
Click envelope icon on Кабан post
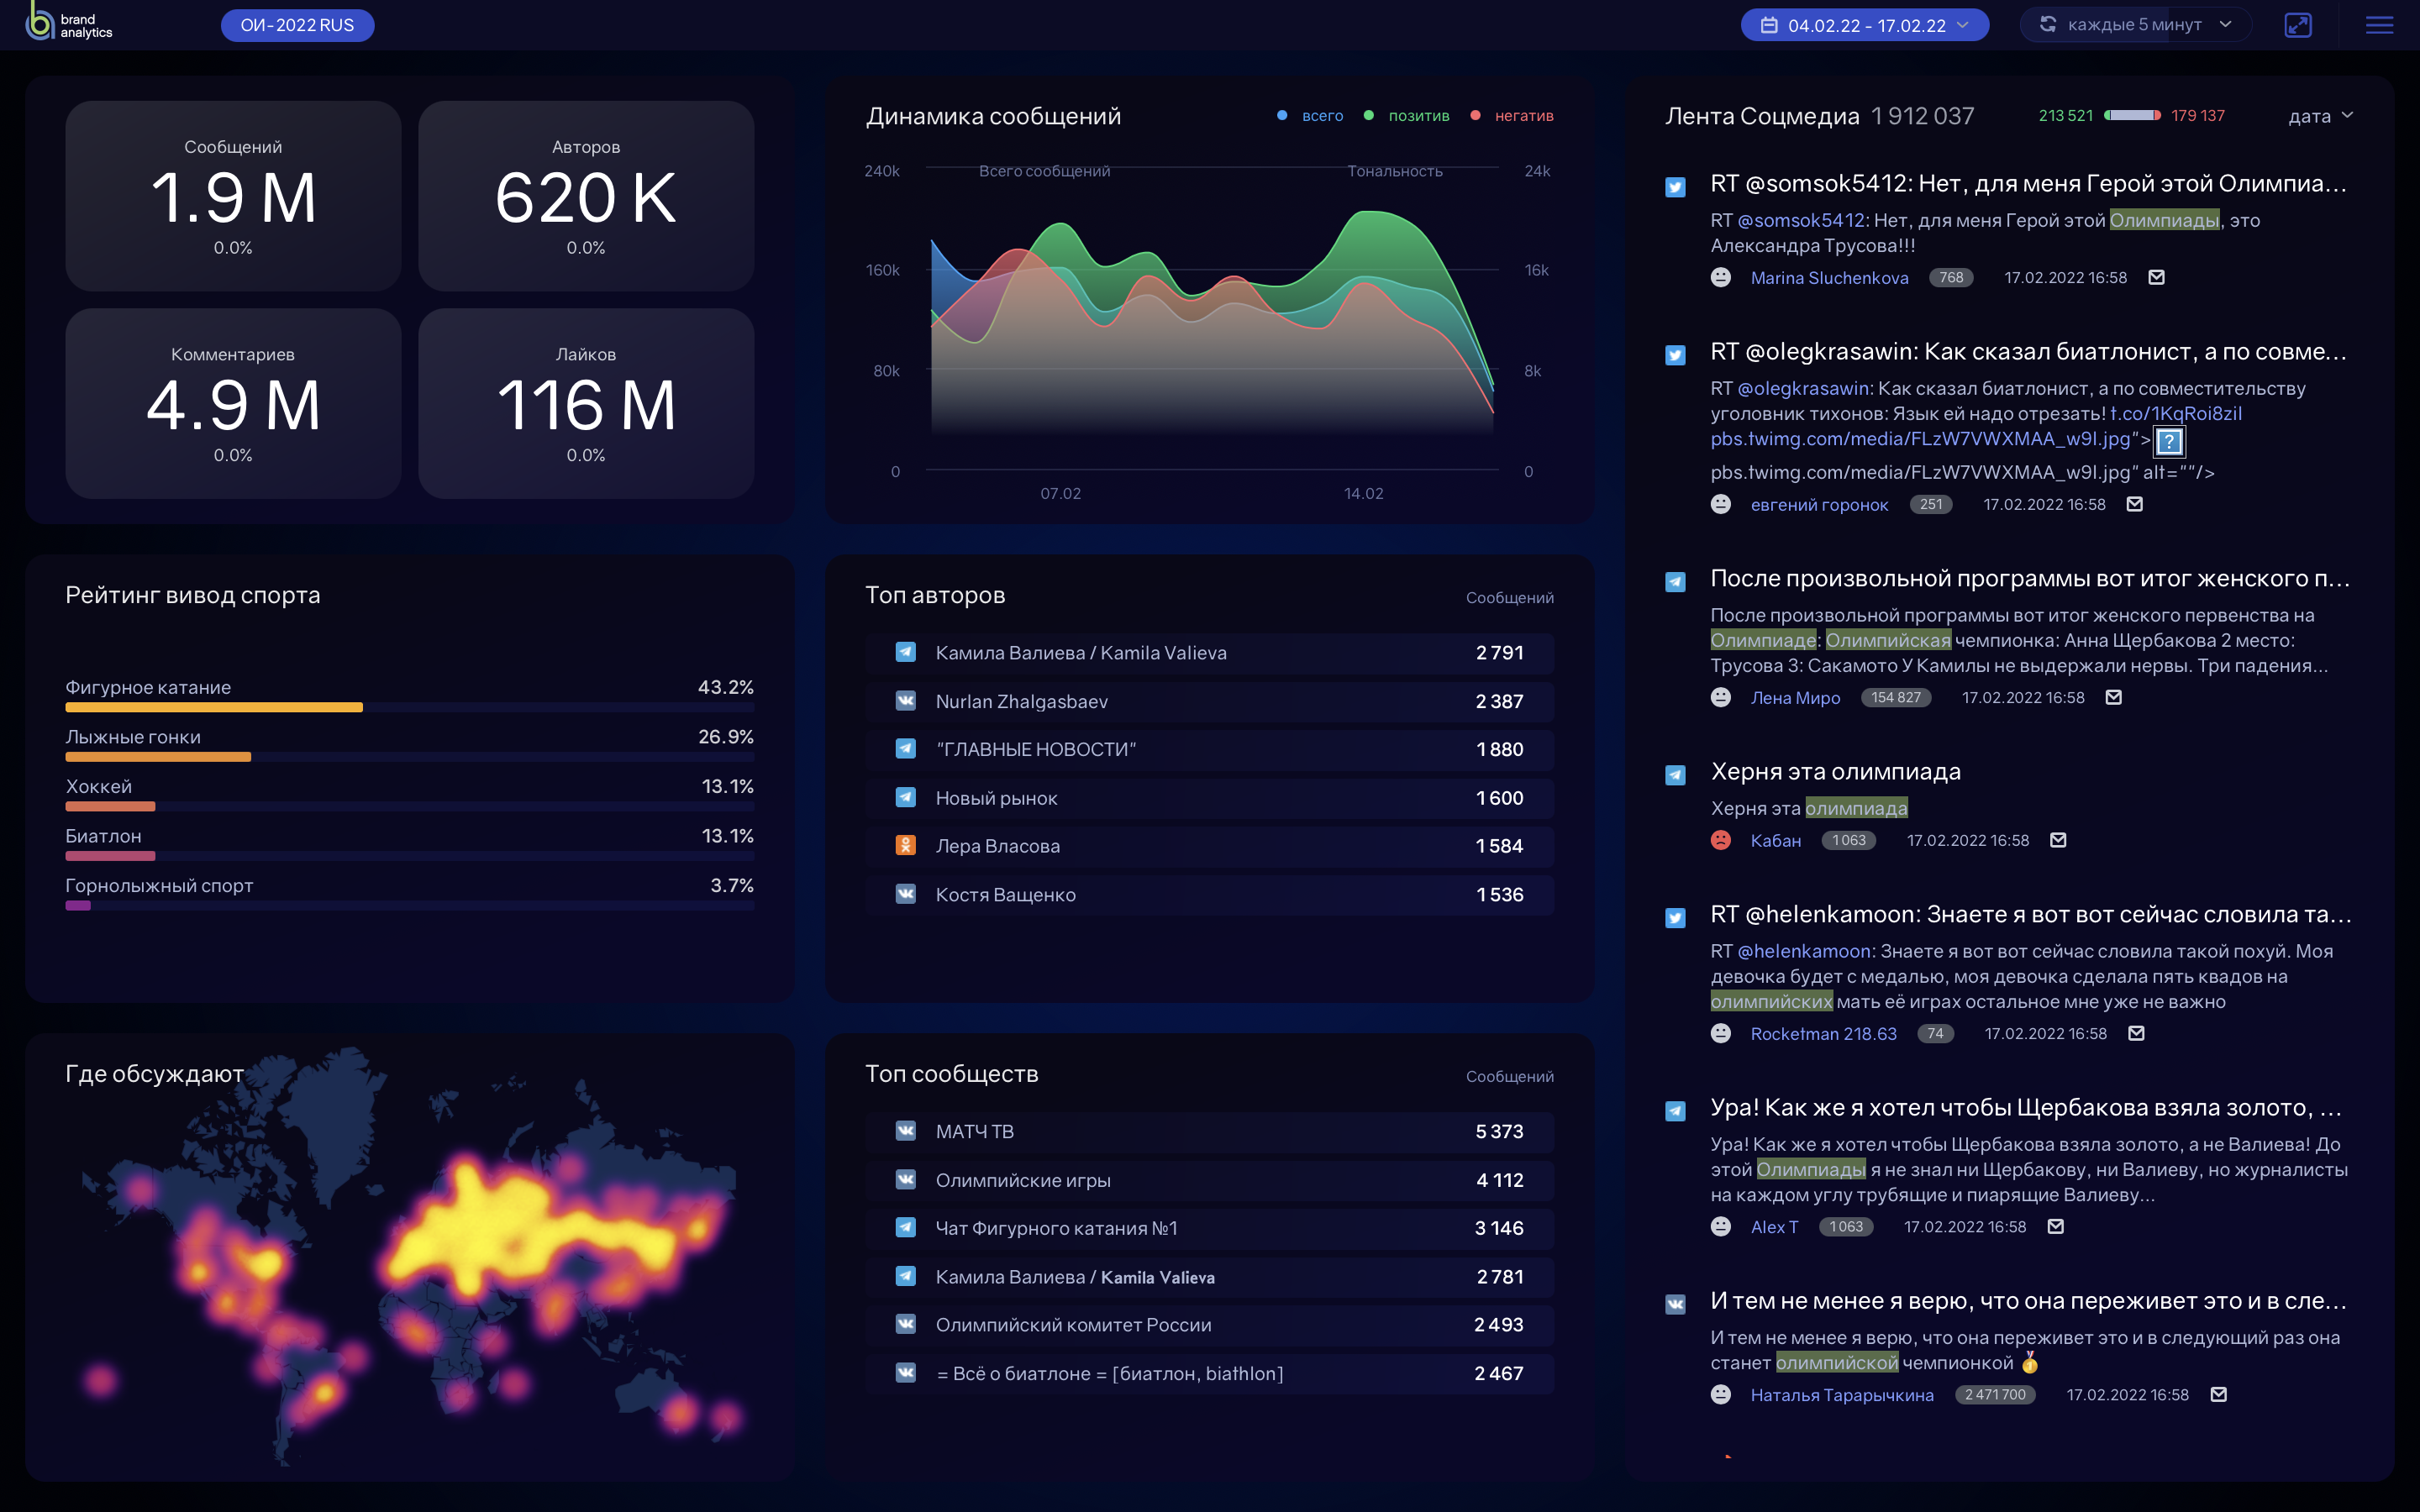[2058, 840]
